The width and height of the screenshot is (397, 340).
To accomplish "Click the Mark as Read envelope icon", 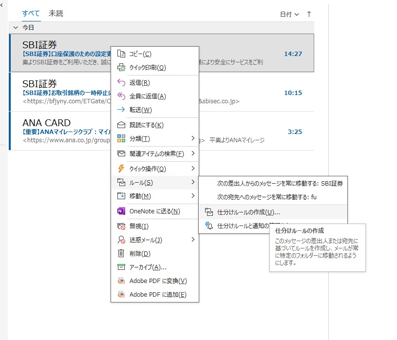I will tap(121, 125).
